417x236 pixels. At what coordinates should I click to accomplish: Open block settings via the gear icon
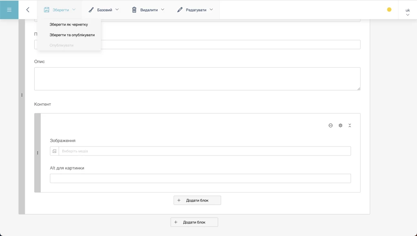click(x=340, y=125)
